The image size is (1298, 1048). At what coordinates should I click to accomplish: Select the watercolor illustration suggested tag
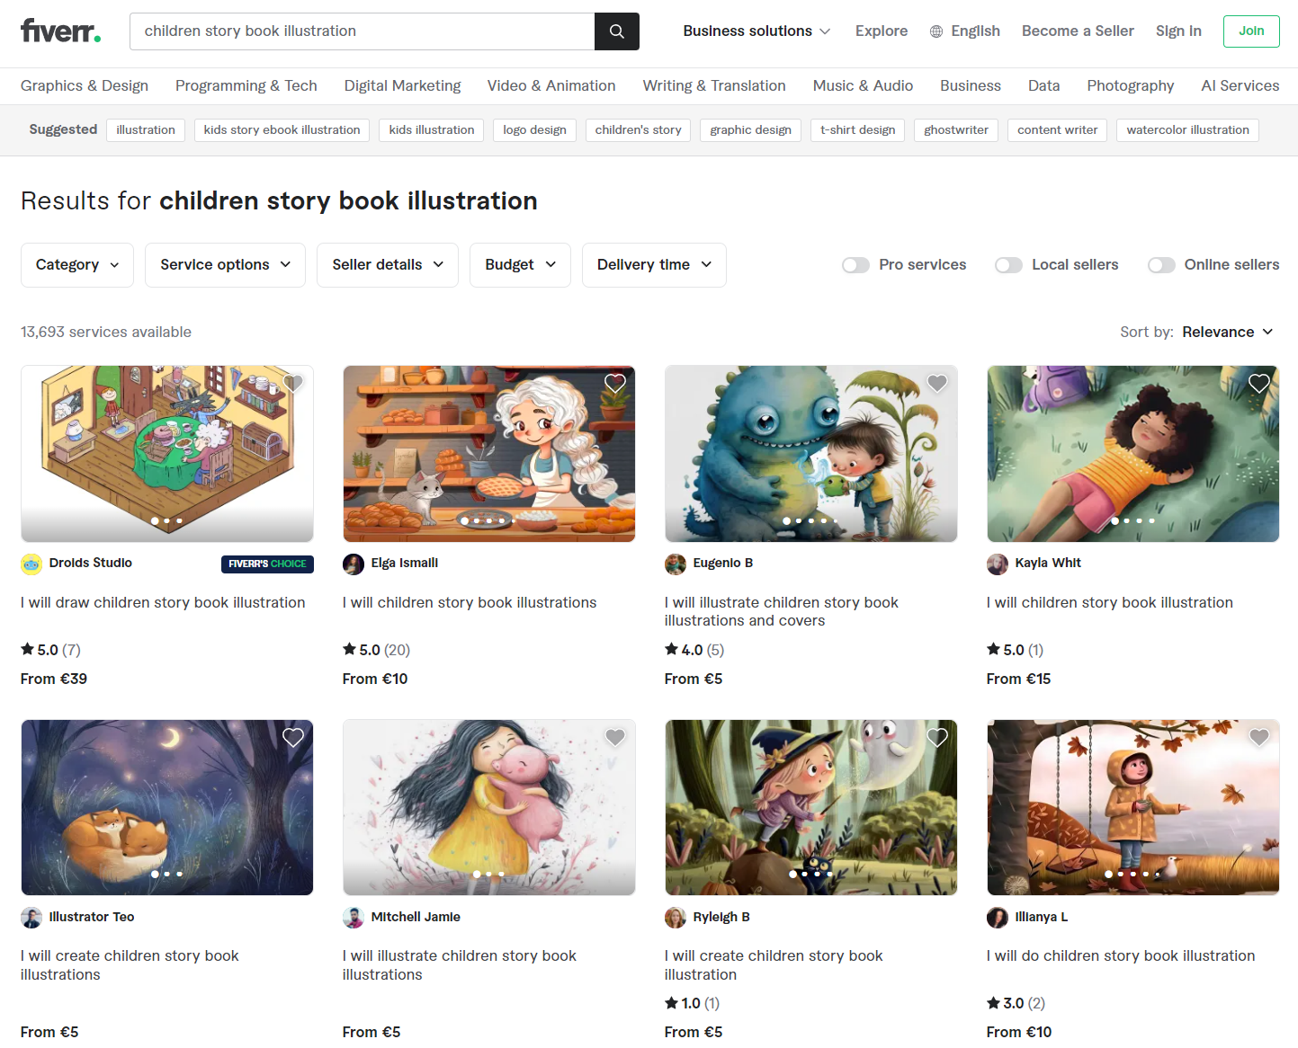point(1187,130)
